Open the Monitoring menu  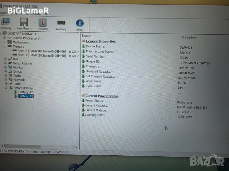point(33,14)
